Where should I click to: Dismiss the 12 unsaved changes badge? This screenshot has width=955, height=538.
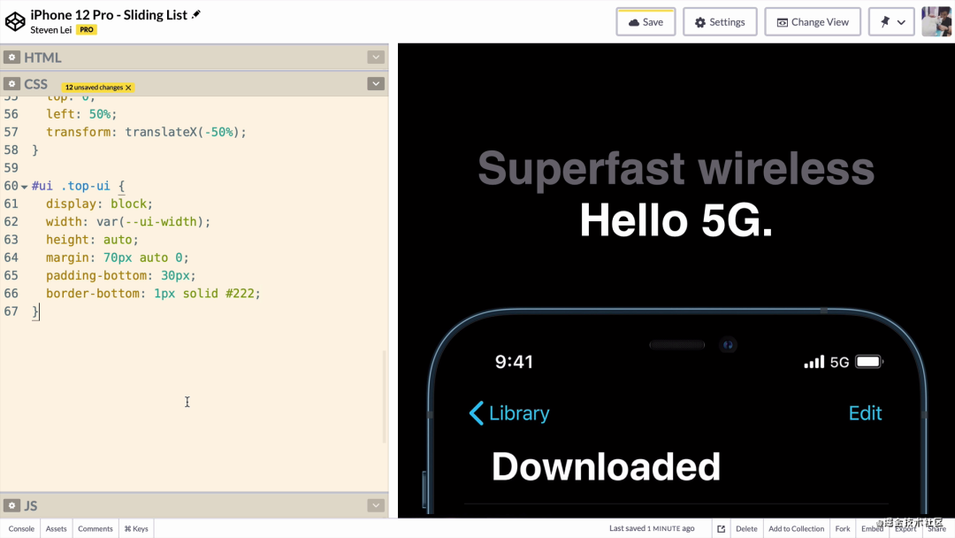click(128, 88)
